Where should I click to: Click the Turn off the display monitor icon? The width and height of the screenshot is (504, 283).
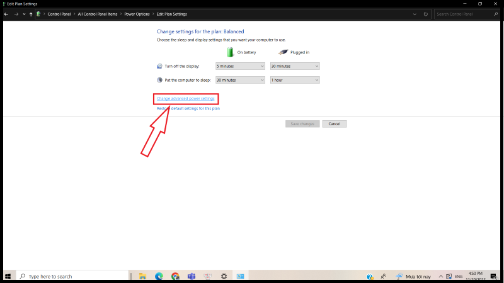[159, 66]
